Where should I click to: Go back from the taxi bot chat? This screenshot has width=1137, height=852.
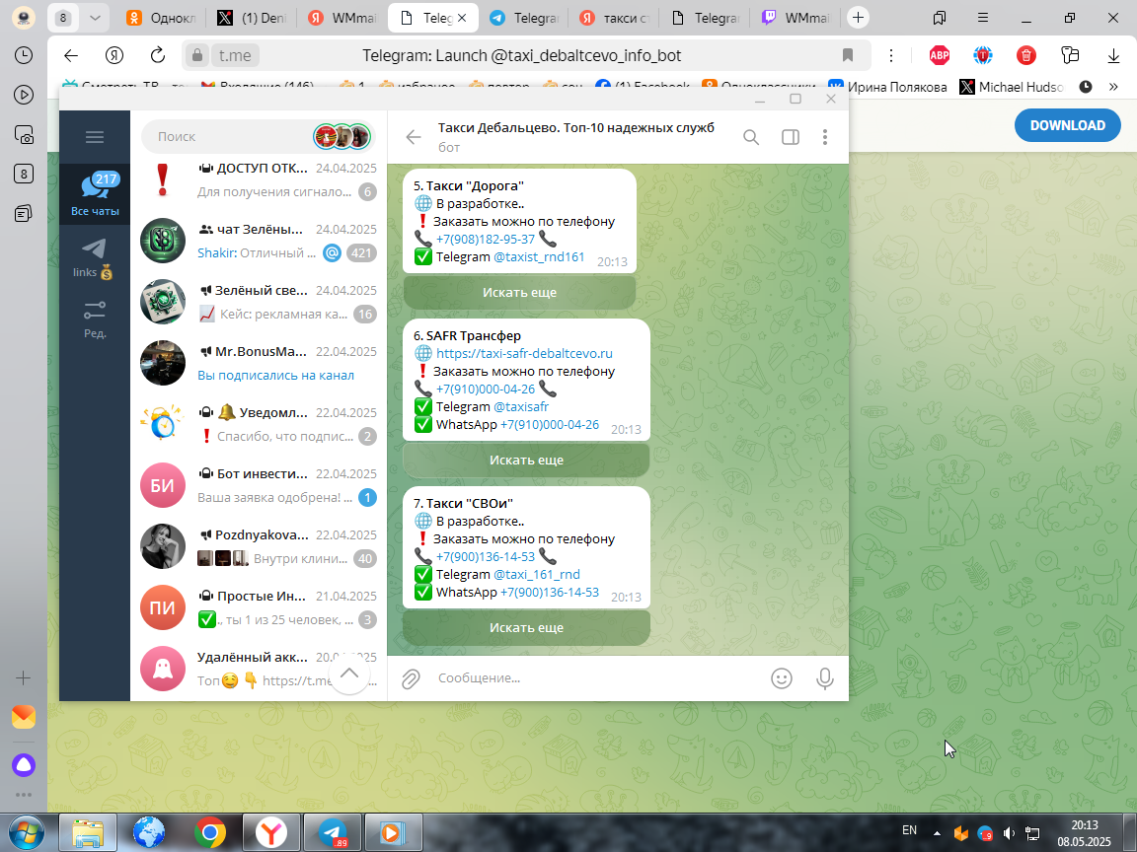[414, 137]
